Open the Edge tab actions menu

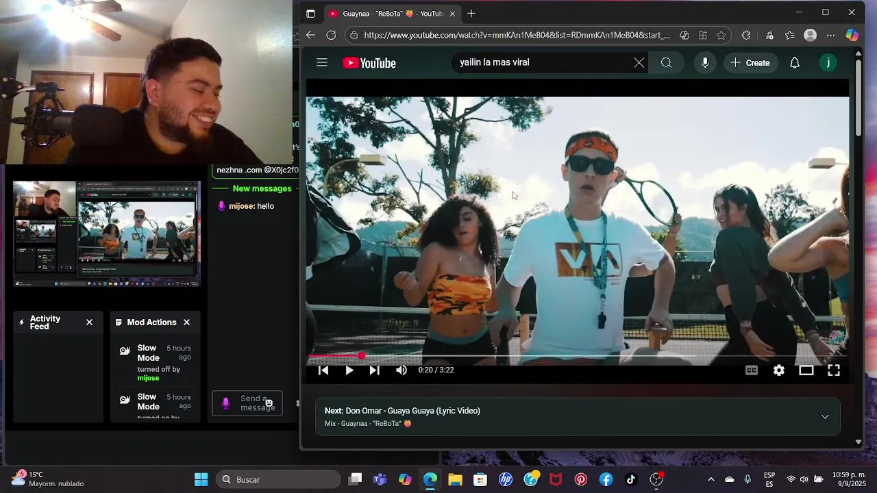(310, 13)
